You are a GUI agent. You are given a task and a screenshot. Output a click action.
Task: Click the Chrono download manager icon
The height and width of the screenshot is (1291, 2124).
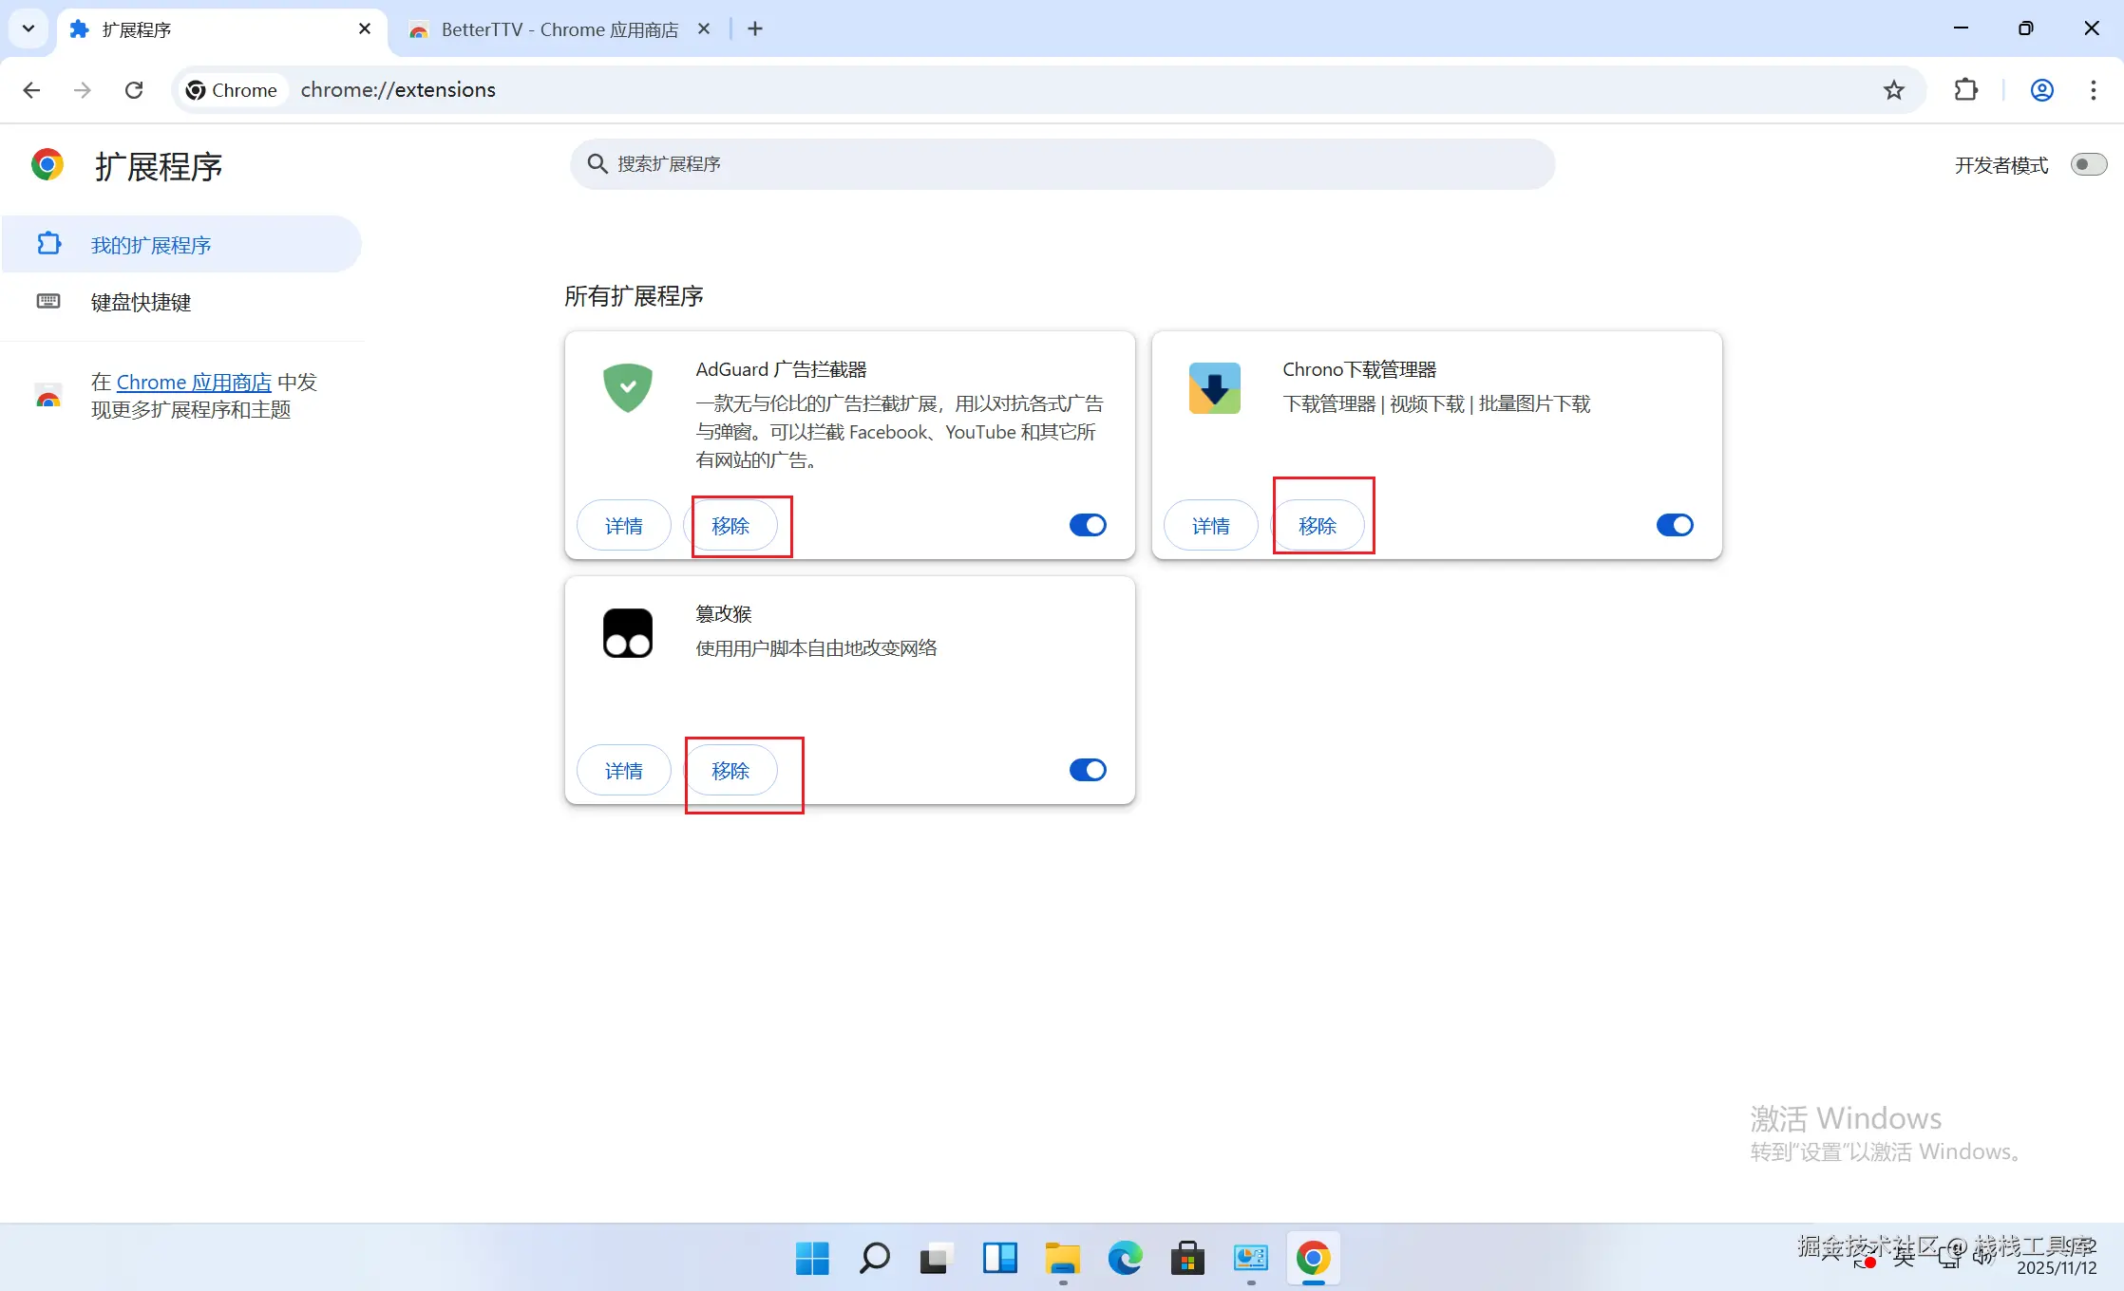[1214, 388]
